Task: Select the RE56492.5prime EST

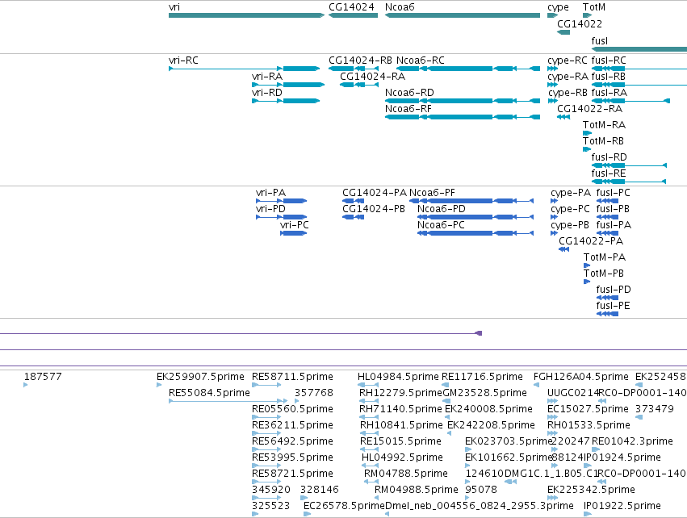Action: [266, 449]
